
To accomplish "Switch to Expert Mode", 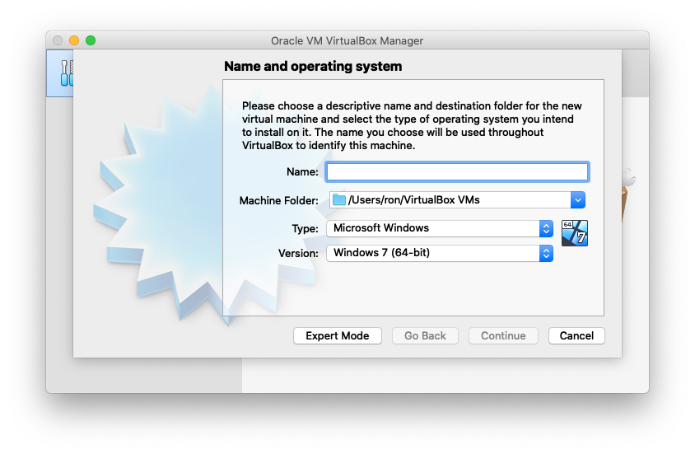I will tap(337, 335).
